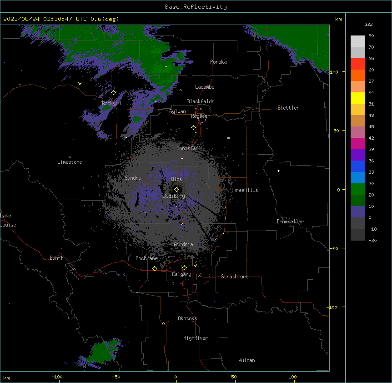Pick the orange 57-60 dBZ legend swatch
392x383 pixels.
click(x=357, y=75)
